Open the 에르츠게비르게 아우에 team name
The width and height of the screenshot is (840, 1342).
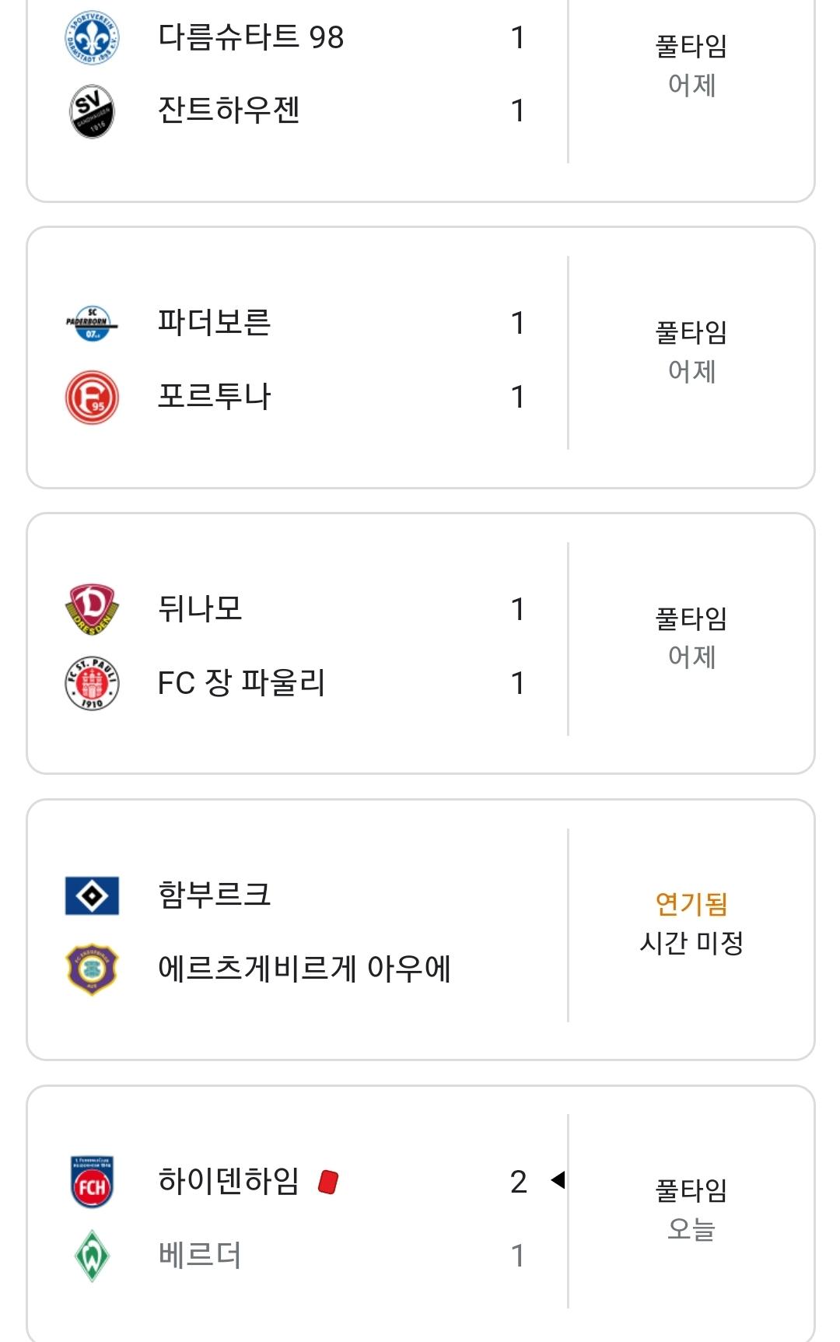(x=304, y=969)
